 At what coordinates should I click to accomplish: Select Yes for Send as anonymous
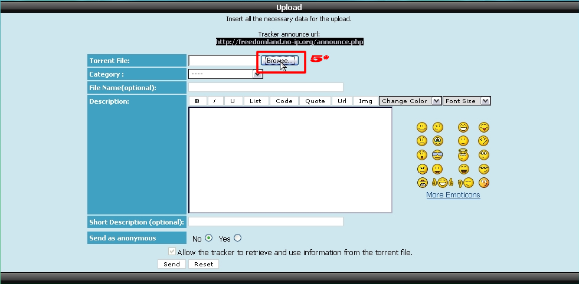tap(238, 239)
